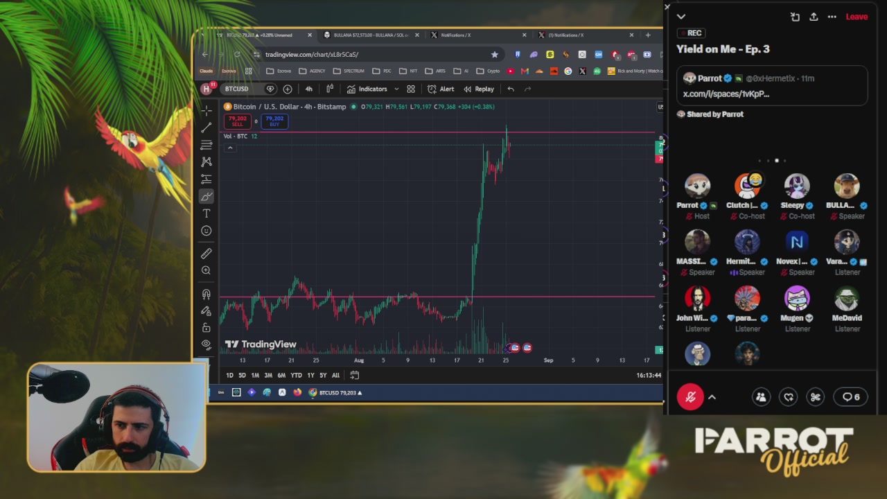Select the crosshair cursor tool

(207, 111)
